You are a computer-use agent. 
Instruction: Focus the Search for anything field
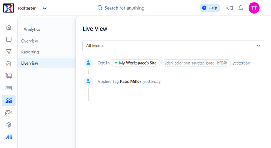[124, 8]
